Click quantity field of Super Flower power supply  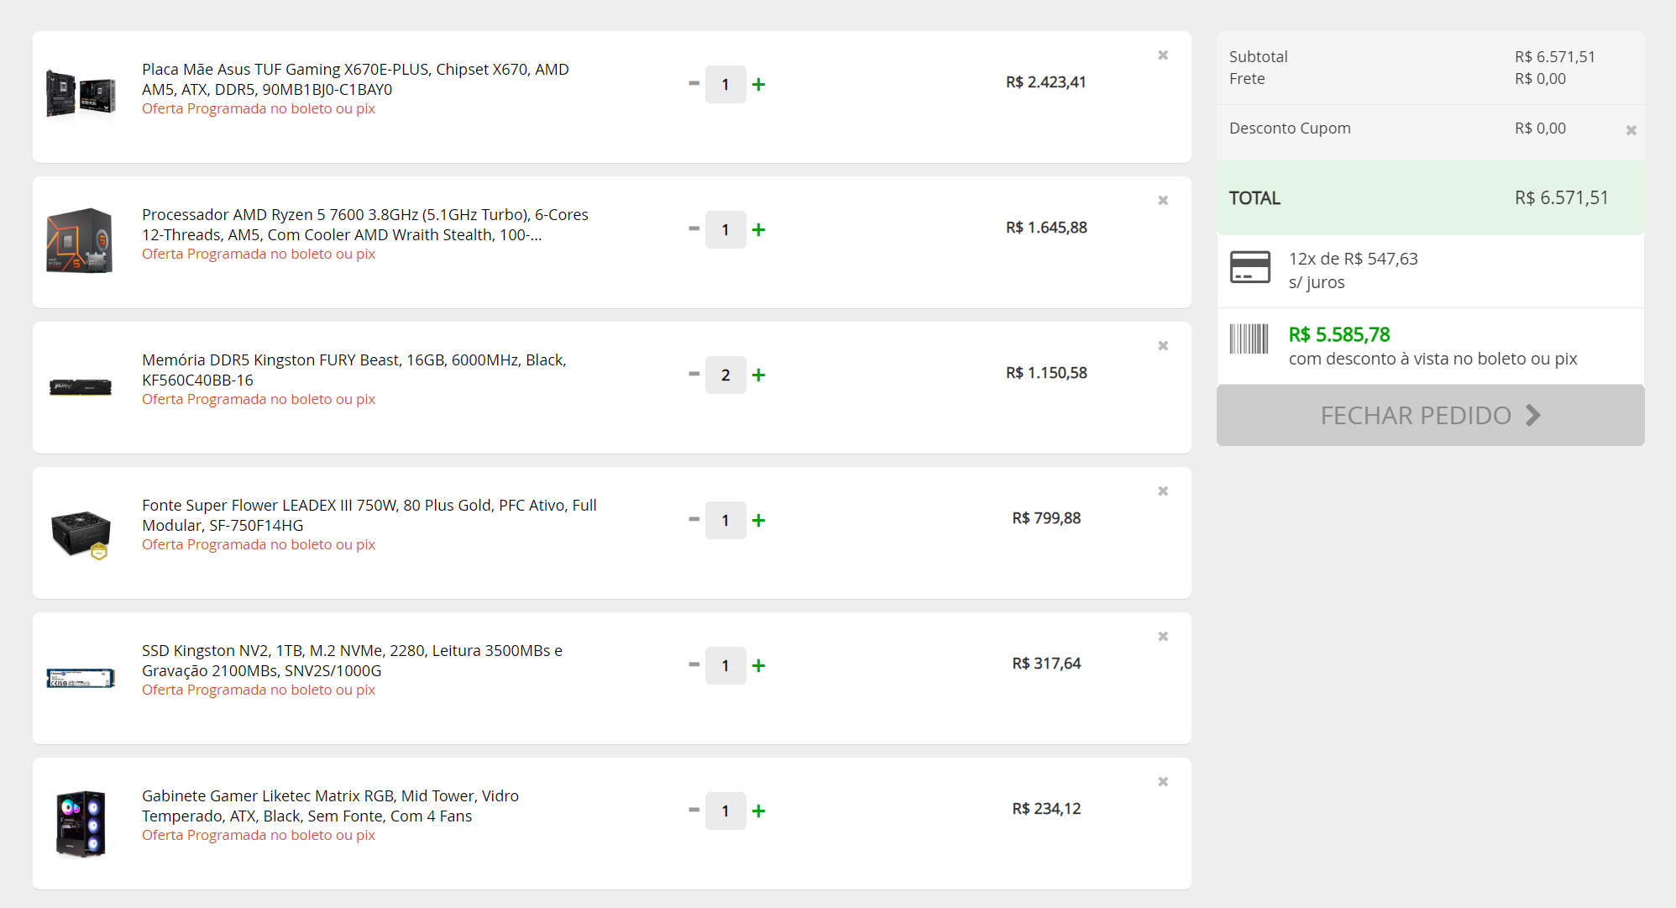[725, 520]
